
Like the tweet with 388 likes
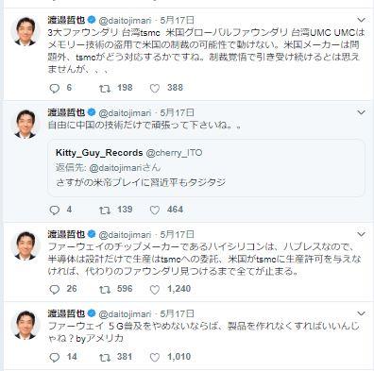click(155, 89)
